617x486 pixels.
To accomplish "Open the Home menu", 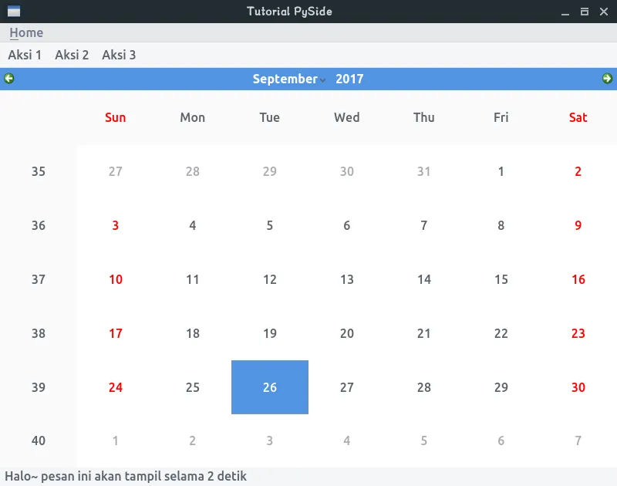I will 26,32.
